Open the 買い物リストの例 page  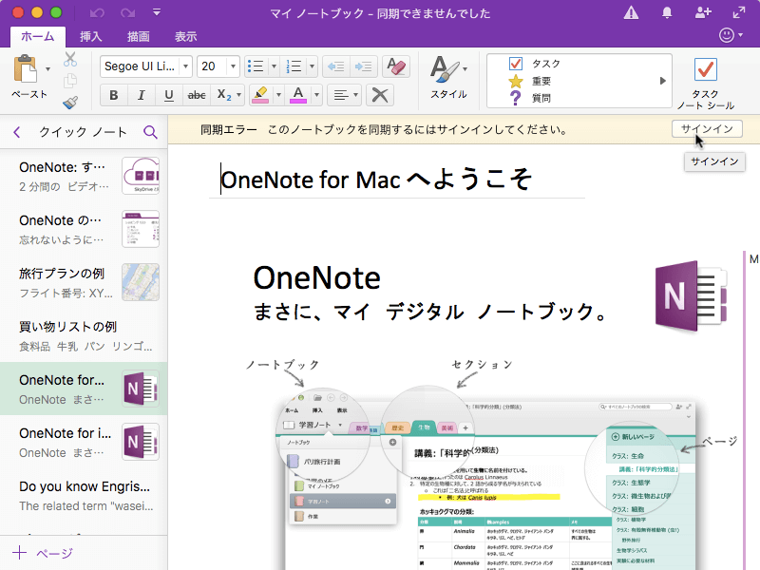click(x=84, y=335)
